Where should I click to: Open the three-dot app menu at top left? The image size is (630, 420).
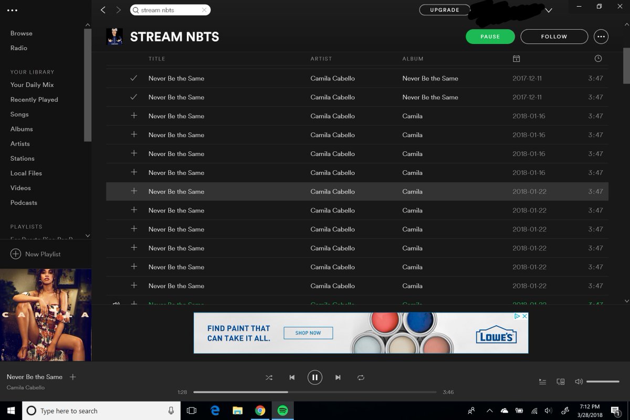pyautogui.click(x=12, y=10)
